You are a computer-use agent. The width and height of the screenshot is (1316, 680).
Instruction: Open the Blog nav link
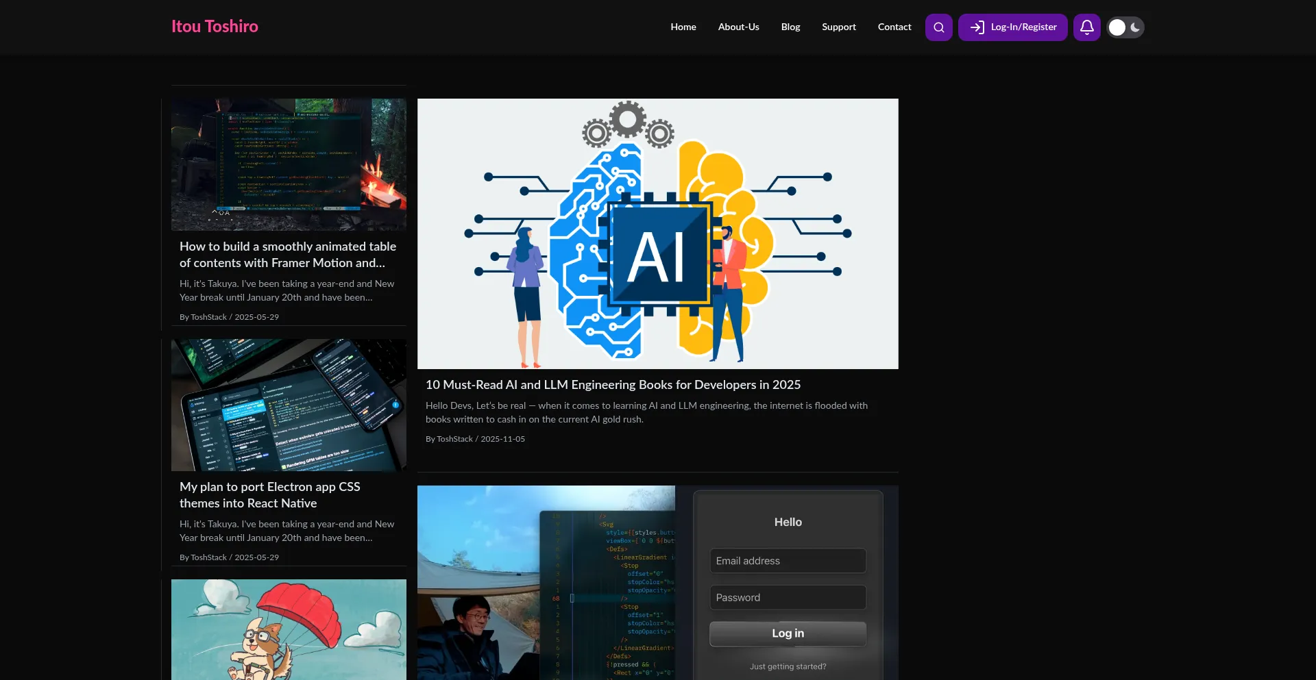(x=790, y=27)
